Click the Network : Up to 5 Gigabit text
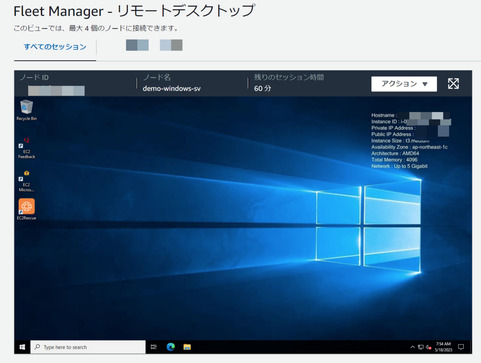Image resolution: width=481 pixels, height=363 pixels. pos(399,166)
